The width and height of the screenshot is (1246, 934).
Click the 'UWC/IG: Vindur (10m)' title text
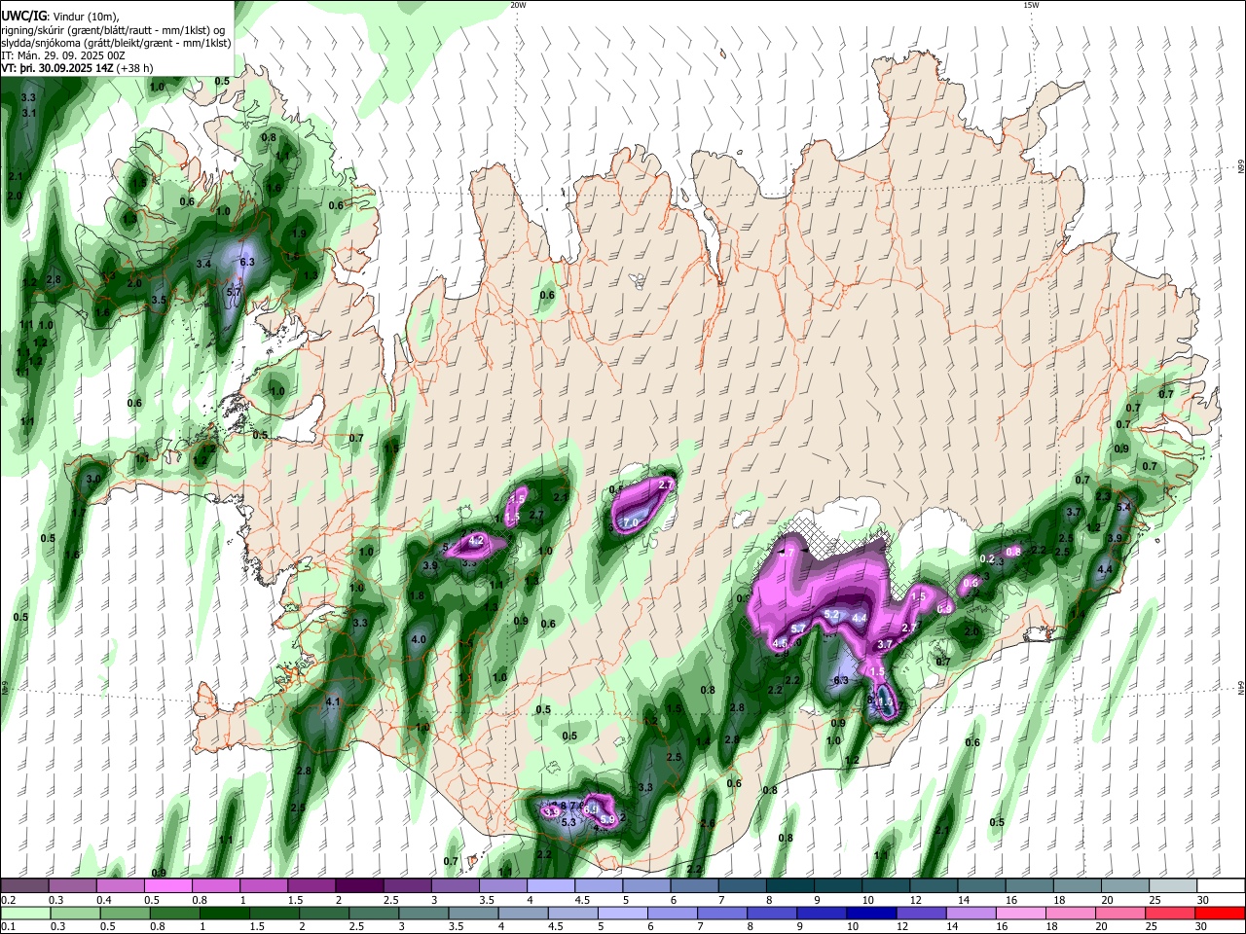tap(59, 16)
